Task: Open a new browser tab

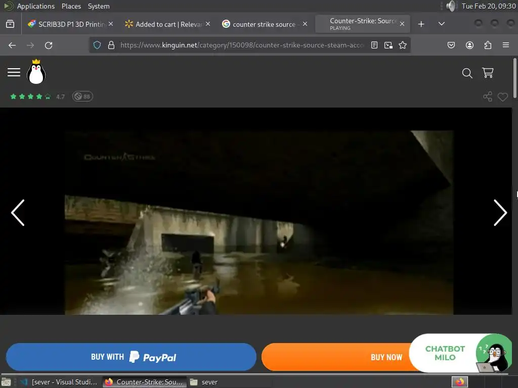Action: pos(421,24)
